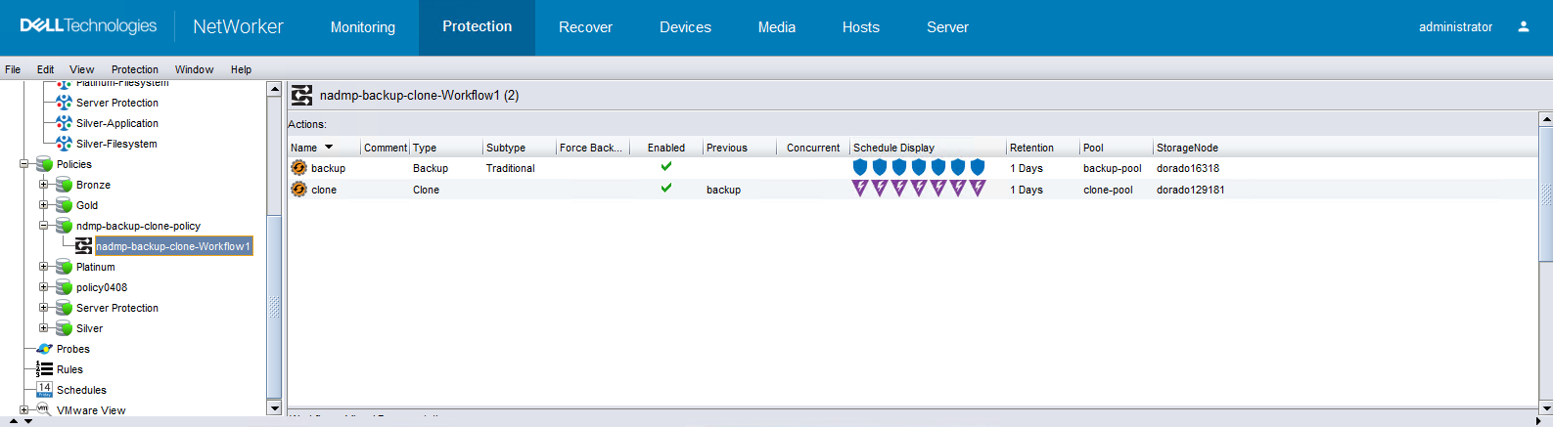The image size is (1553, 427).
Task: Collapse the ndmp-backup-clone-policy node
Action: coord(43,226)
